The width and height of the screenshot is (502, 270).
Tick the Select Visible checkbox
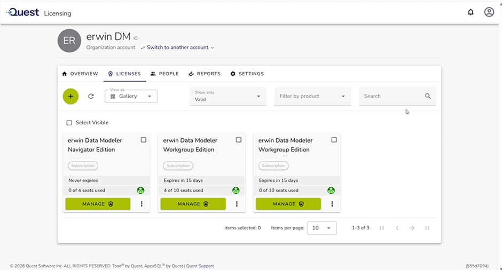(69, 123)
